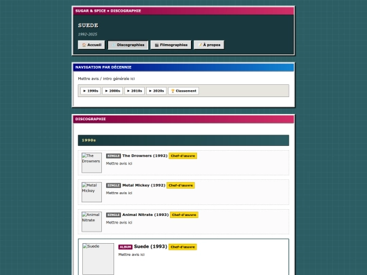Click the house icon on Accueil
The width and height of the screenshot is (367, 275).
coord(84,45)
